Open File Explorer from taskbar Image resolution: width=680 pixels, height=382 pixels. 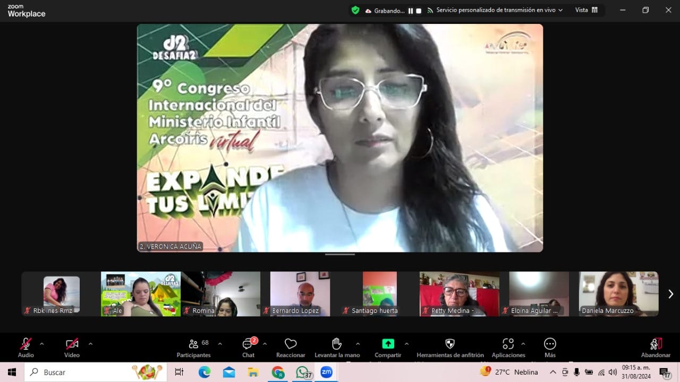pos(253,372)
